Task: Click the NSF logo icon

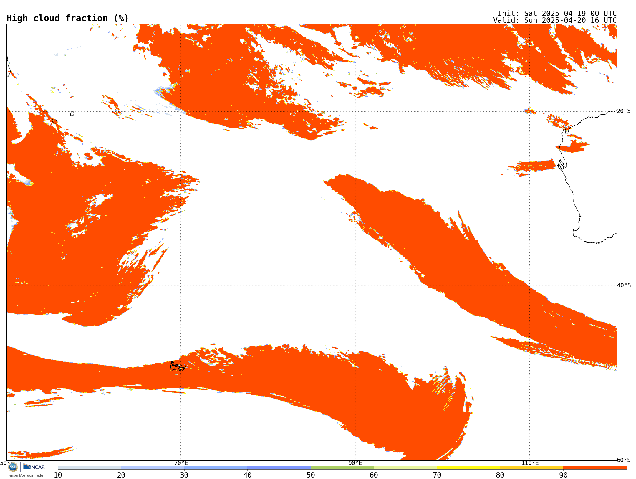Action: pyautogui.click(x=13, y=467)
